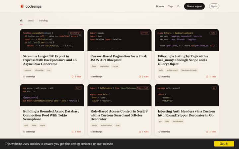The width and height of the screenshot is (239, 149).
Task: Click the 'cursor' tag chip
Action: [116, 66]
